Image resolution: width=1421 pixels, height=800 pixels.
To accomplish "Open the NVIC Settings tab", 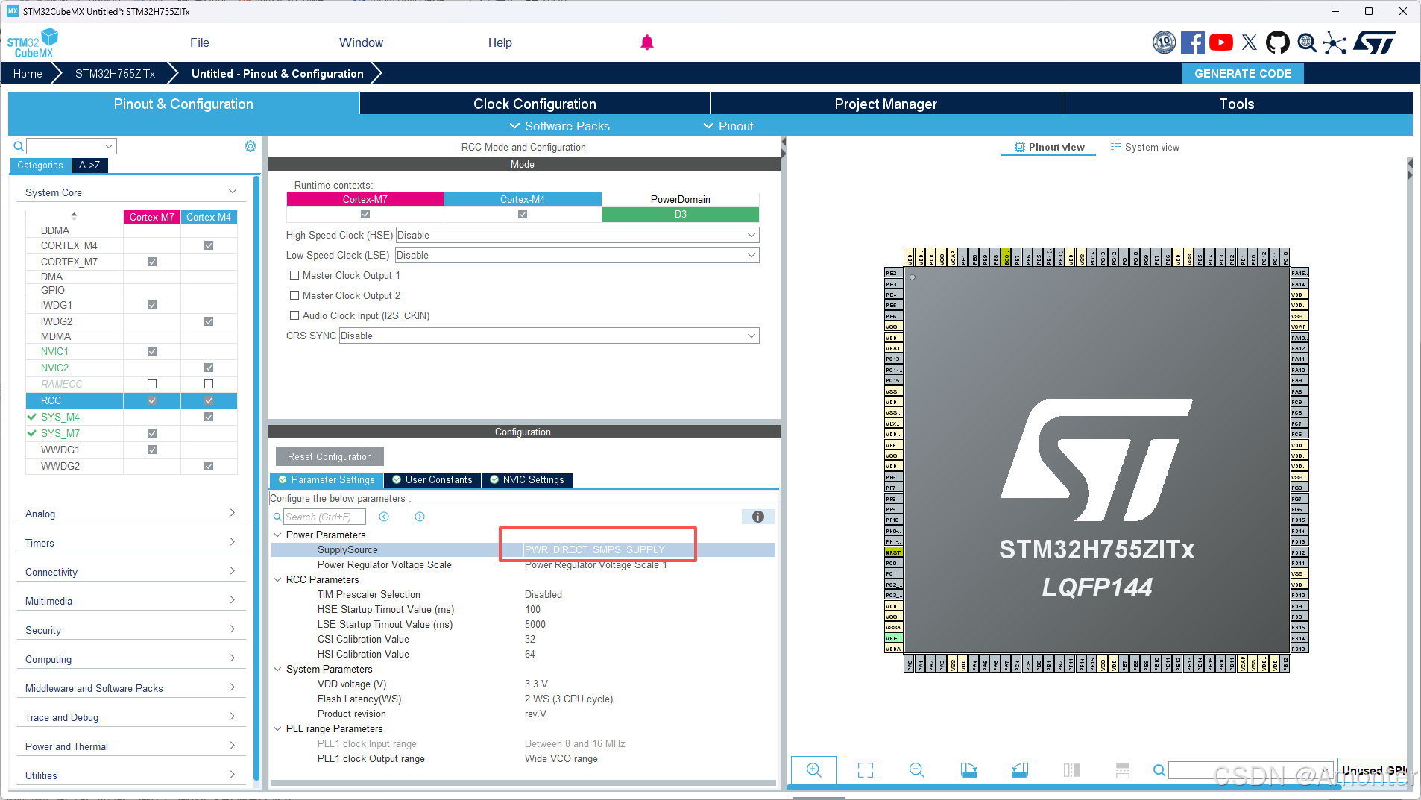I will pyautogui.click(x=526, y=479).
